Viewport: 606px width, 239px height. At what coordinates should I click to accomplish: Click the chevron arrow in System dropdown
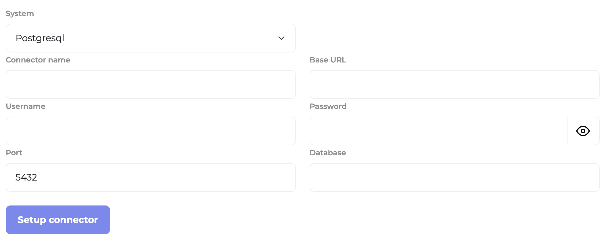(281, 38)
